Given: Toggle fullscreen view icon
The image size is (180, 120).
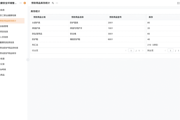Looking at the screenshot, I should (x=178, y=3).
